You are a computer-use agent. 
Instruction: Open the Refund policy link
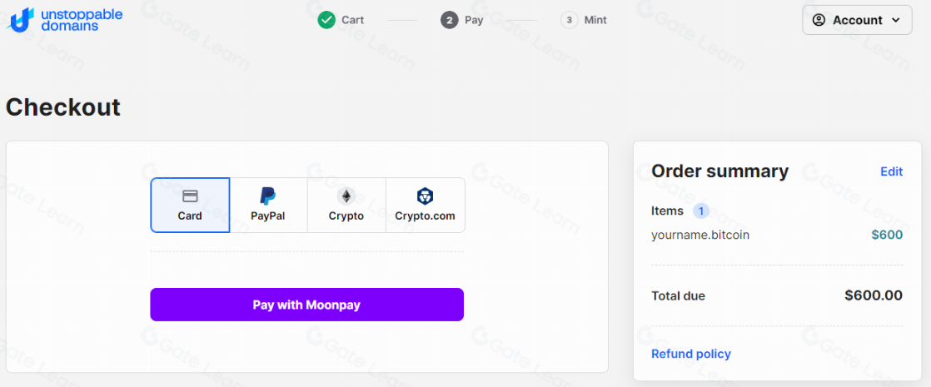pyautogui.click(x=690, y=354)
